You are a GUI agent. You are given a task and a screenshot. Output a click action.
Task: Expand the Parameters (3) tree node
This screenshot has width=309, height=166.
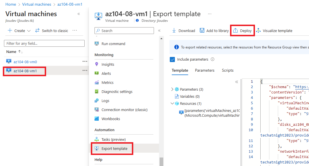(172, 89)
